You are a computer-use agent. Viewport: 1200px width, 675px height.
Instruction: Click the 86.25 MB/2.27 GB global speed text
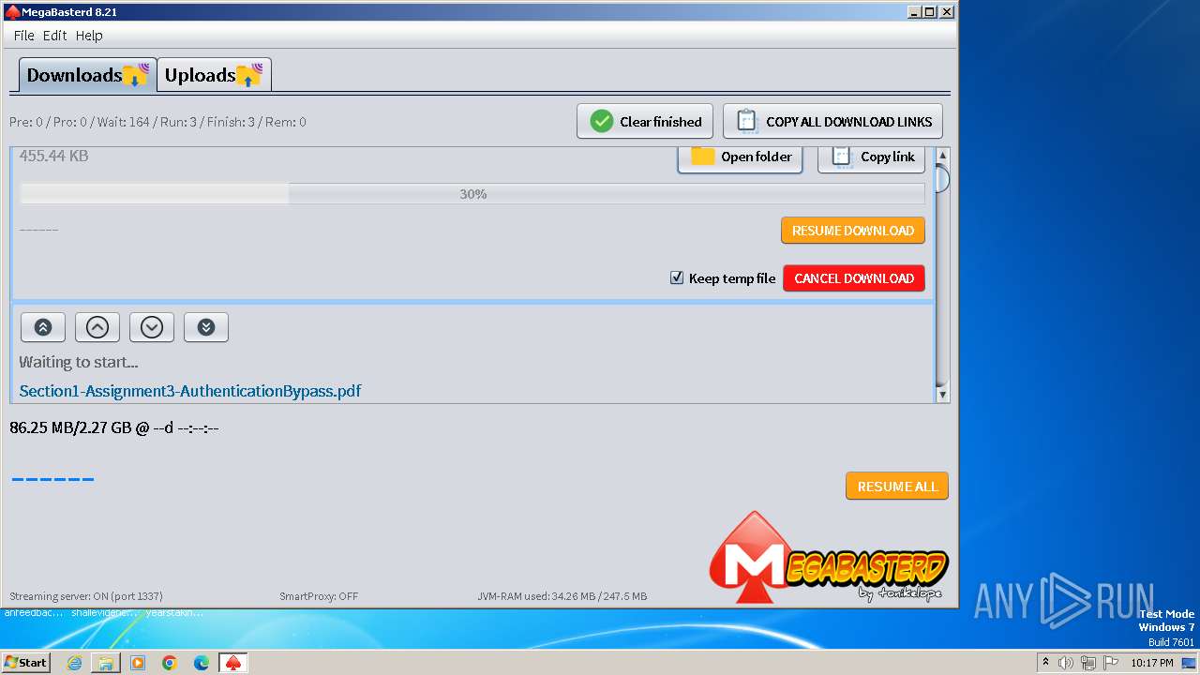coord(114,428)
